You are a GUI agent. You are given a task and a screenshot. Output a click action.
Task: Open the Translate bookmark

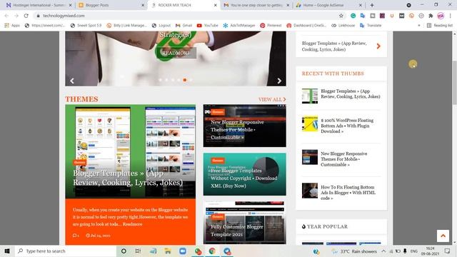tap(371, 26)
